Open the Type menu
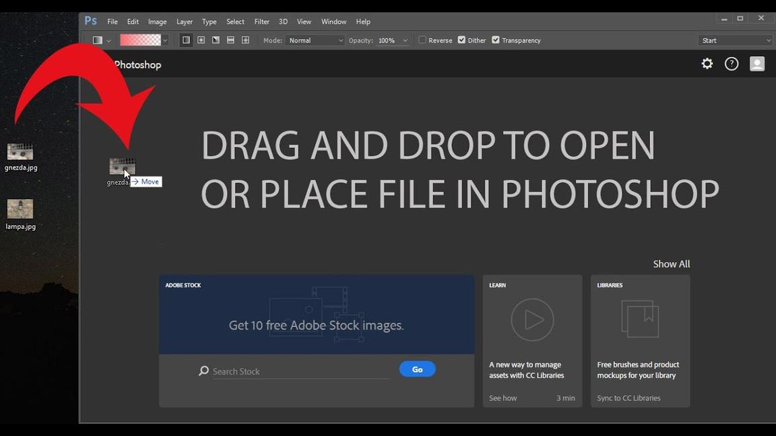 point(209,22)
